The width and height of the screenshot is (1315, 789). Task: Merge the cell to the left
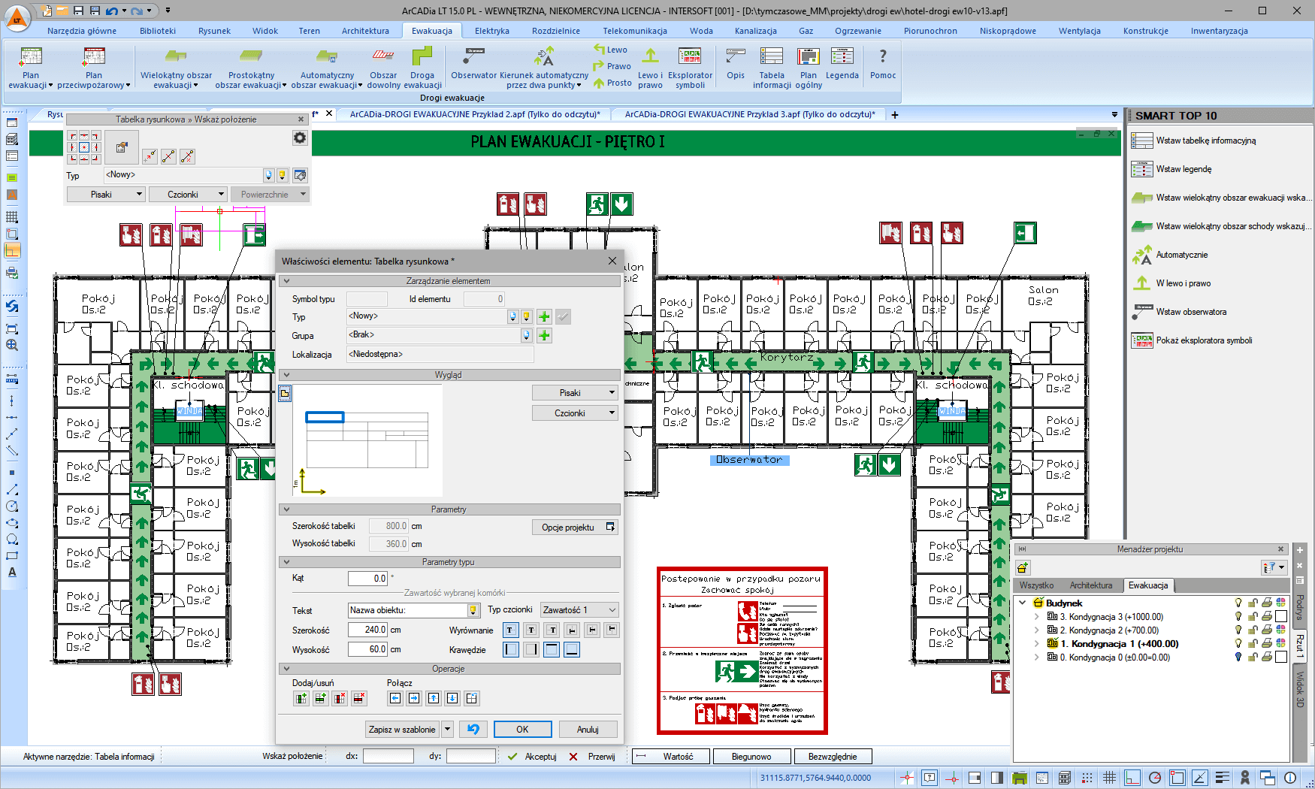click(x=395, y=698)
